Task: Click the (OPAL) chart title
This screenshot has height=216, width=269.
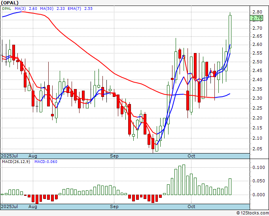Action: coord(10,3)
